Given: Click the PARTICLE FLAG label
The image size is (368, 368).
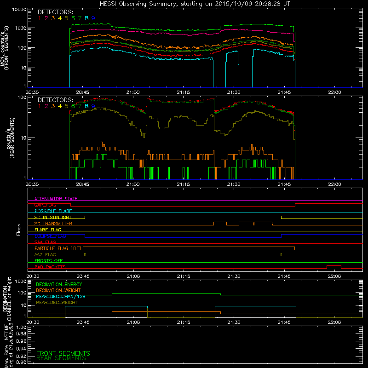Looking at the screenshot, I should tap(52, 248).
